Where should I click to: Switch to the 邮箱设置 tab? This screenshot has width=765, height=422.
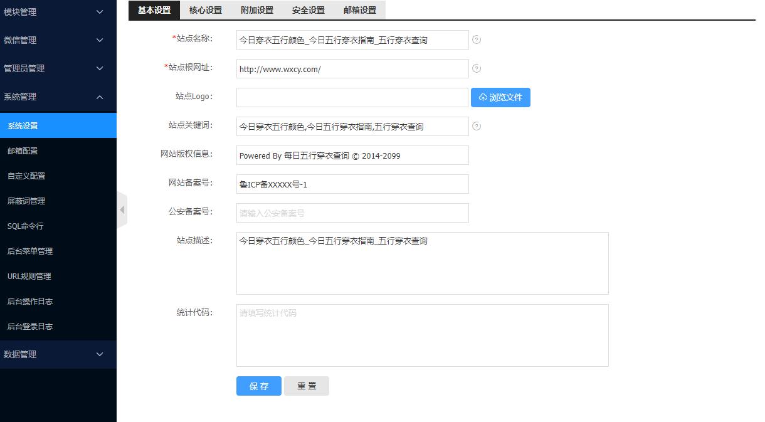(360, 10)
